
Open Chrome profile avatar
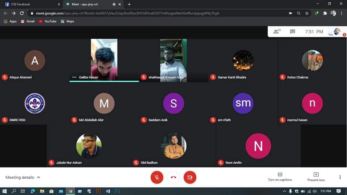click(333, 13)
